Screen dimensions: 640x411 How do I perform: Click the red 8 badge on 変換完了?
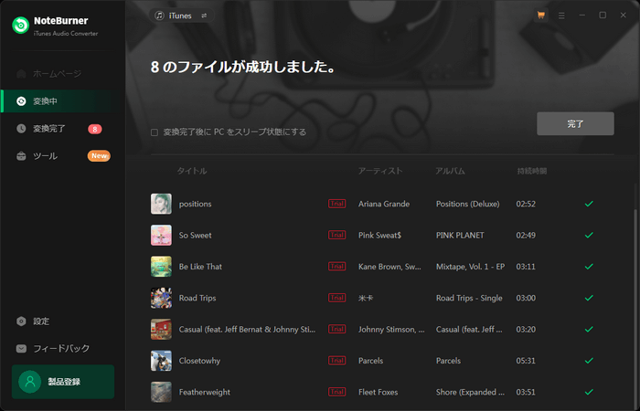coord(95,130)
